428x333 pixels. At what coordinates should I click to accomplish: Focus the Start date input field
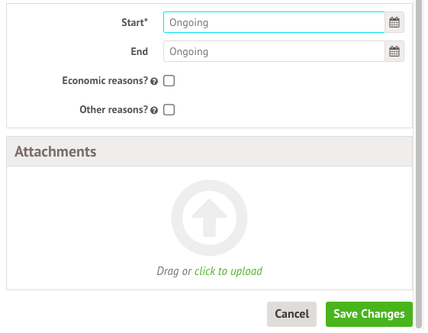(274, 22)
